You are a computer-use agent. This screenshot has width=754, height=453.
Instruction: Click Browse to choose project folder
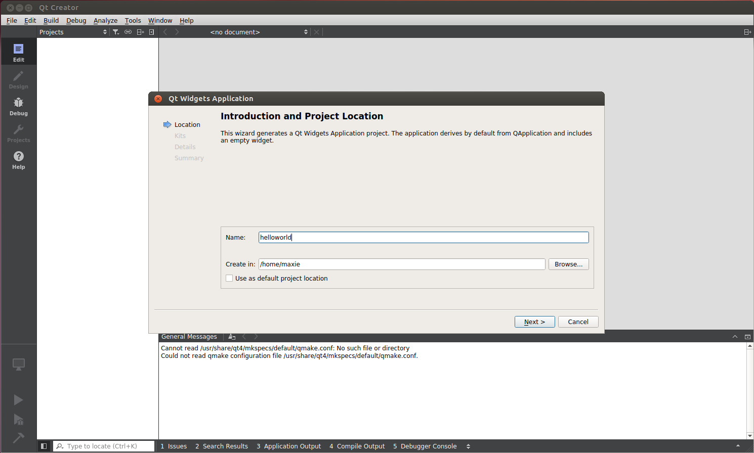click(x=568, y=264)
